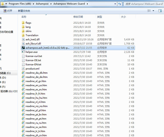
Task: Select the skins folder icon
Action: pyautogui.click(x=23, y=31)
